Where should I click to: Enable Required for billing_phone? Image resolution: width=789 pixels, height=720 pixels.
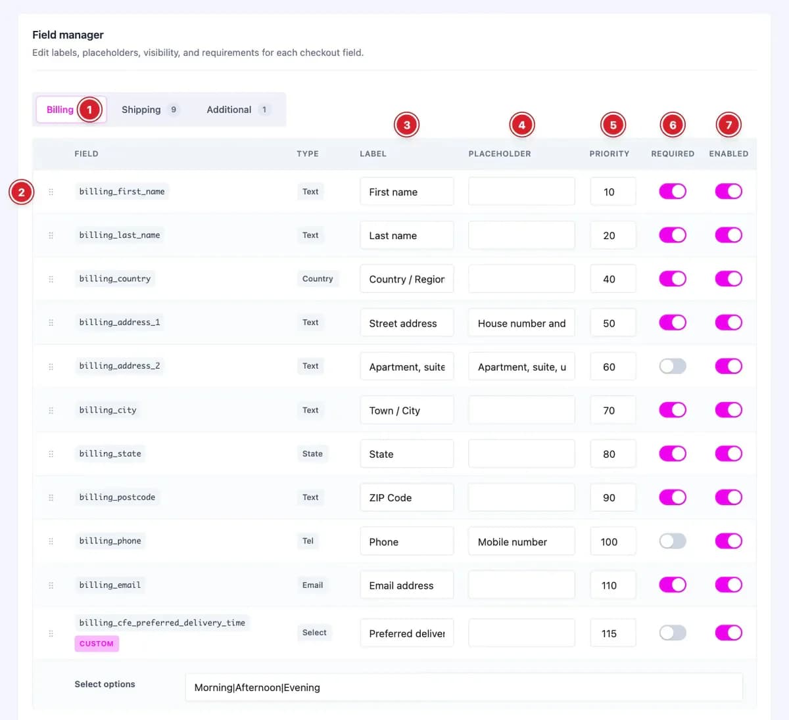(673, 541)
